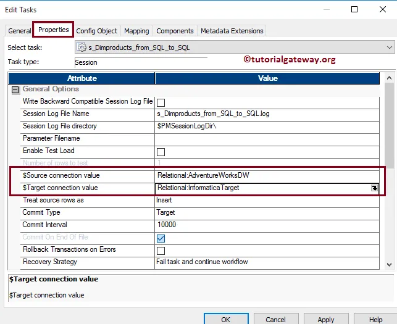This screenshot has height=324, width=397.
Task: Click the Enable Test Load label
Action: pyautogui.click(x=49, y=151)
